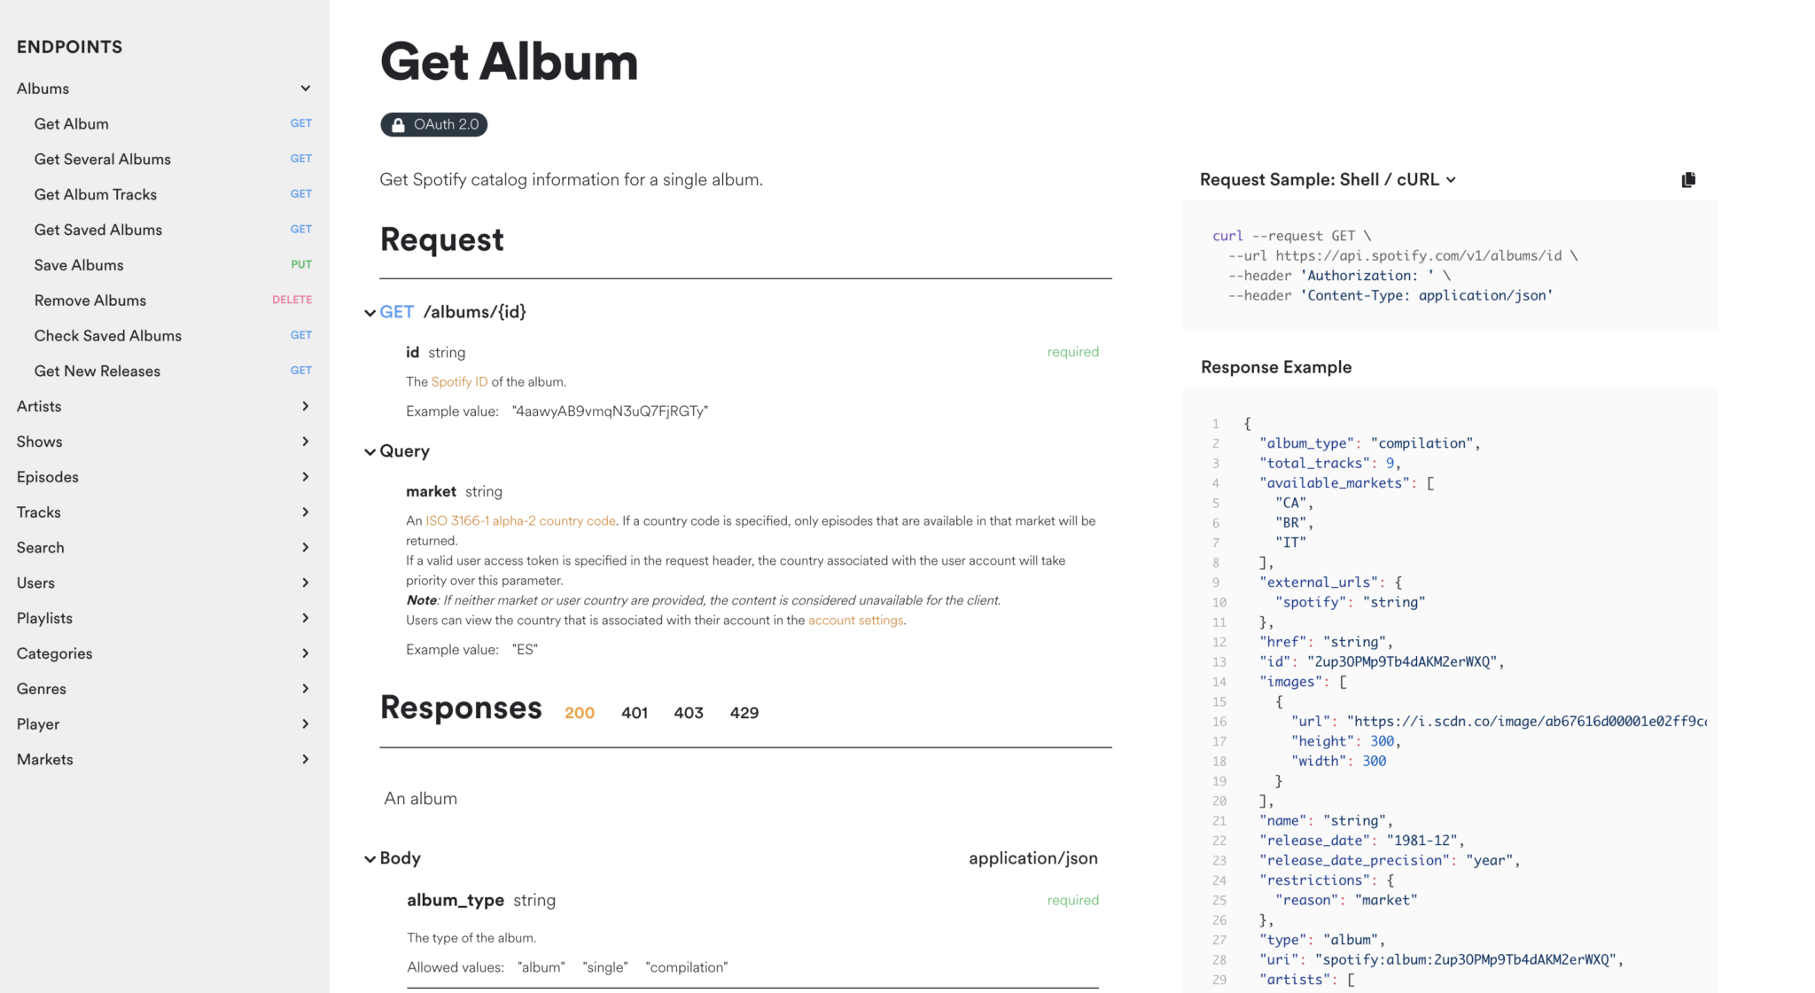
Task: Expand the Artists endpoints section
Action: pos(305,406)
